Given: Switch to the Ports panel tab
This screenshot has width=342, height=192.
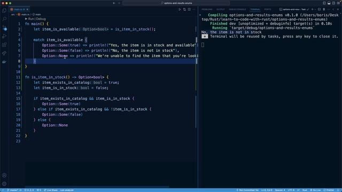Looking at the screenshot, I should (268, 10).
